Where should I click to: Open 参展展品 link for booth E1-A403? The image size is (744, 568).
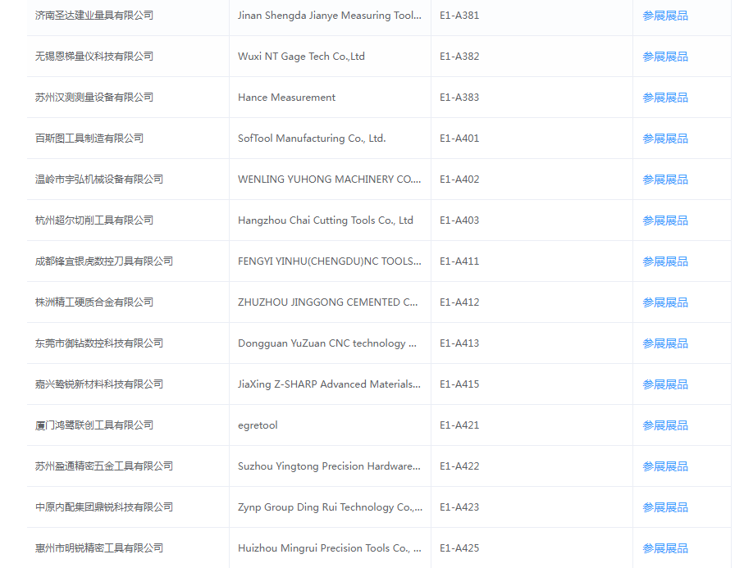[664, 220]
